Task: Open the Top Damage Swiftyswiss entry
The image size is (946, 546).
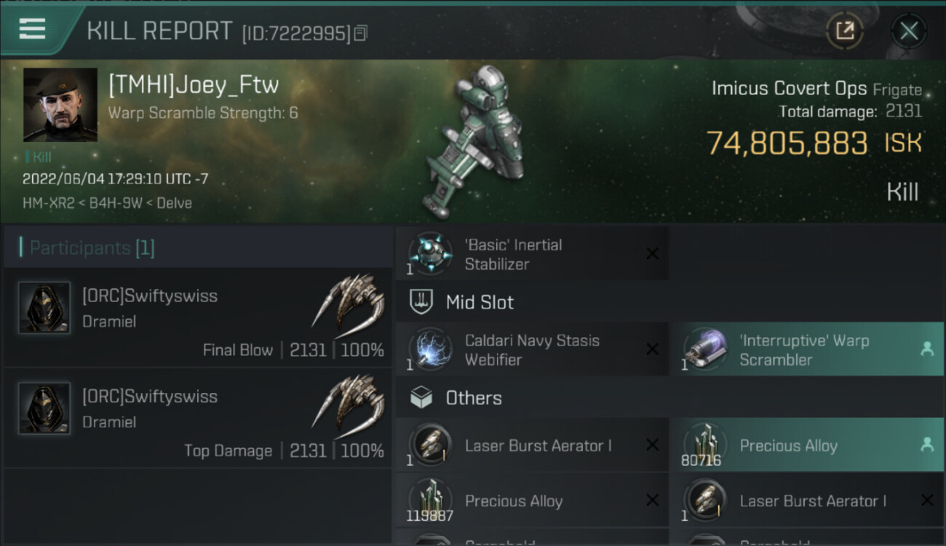Action: pyautogui.click(x=198, y=419)
